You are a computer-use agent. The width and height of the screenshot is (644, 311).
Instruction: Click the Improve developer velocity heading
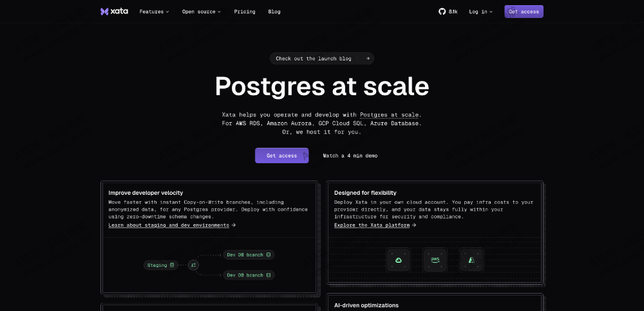point(146,193)
